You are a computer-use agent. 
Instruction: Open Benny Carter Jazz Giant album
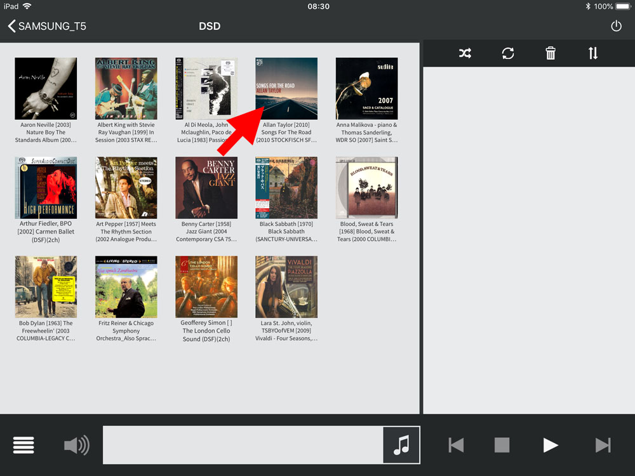tap(206, 188)
